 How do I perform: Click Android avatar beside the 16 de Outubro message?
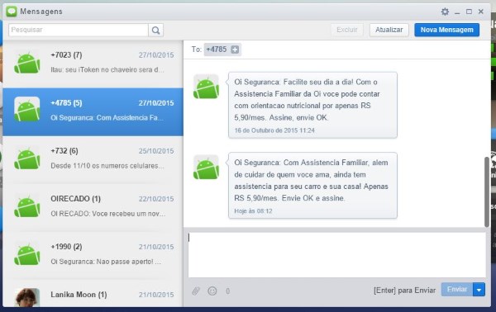point(206,87)
